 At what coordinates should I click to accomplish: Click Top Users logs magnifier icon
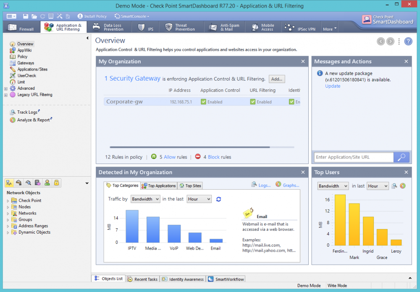tap(394, 186)
